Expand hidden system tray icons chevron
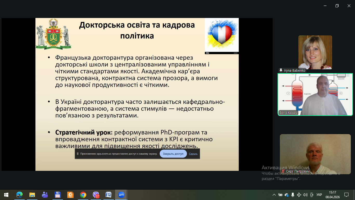355x200 pixels. pos(274,195)
